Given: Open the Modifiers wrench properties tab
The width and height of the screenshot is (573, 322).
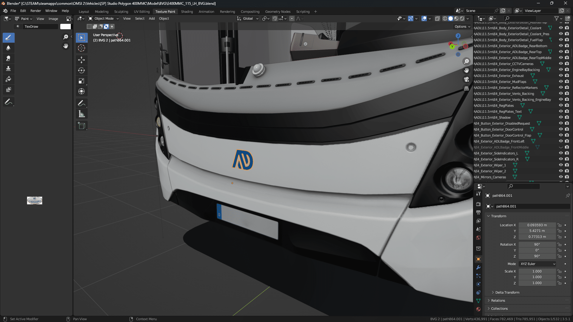Looking at the screenshot, I should 478,267.
